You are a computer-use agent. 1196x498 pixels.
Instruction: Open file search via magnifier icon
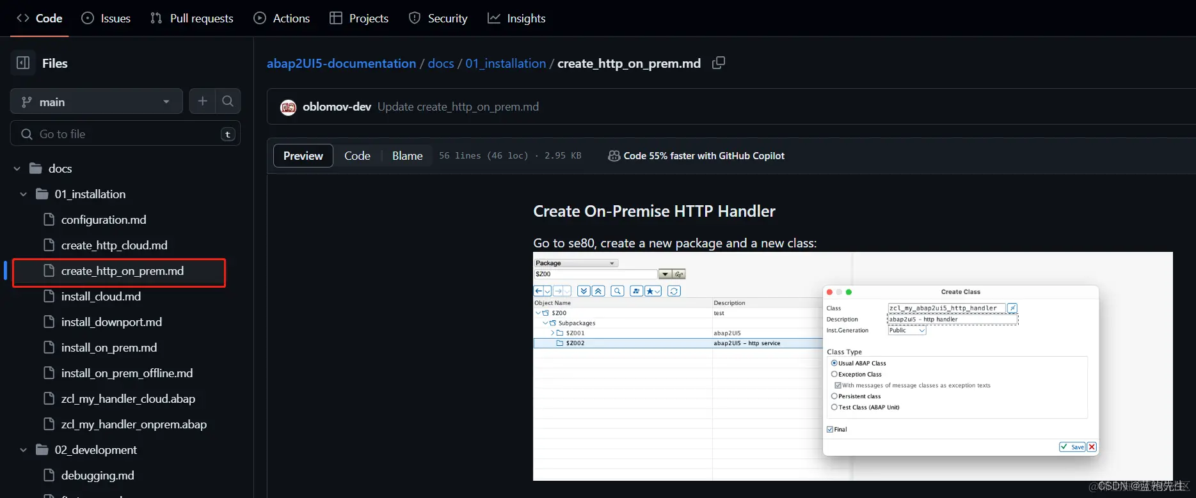[228, 101]
